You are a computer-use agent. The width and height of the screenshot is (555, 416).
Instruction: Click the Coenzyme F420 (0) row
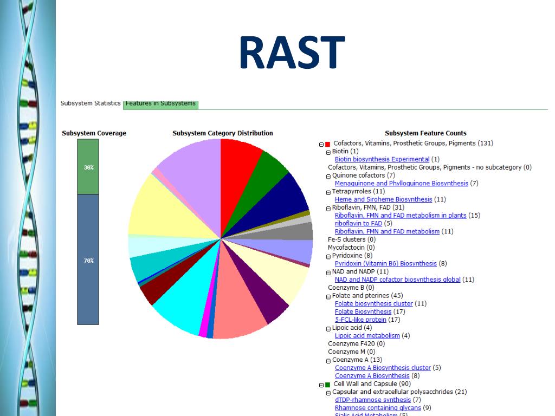point(356,343)
